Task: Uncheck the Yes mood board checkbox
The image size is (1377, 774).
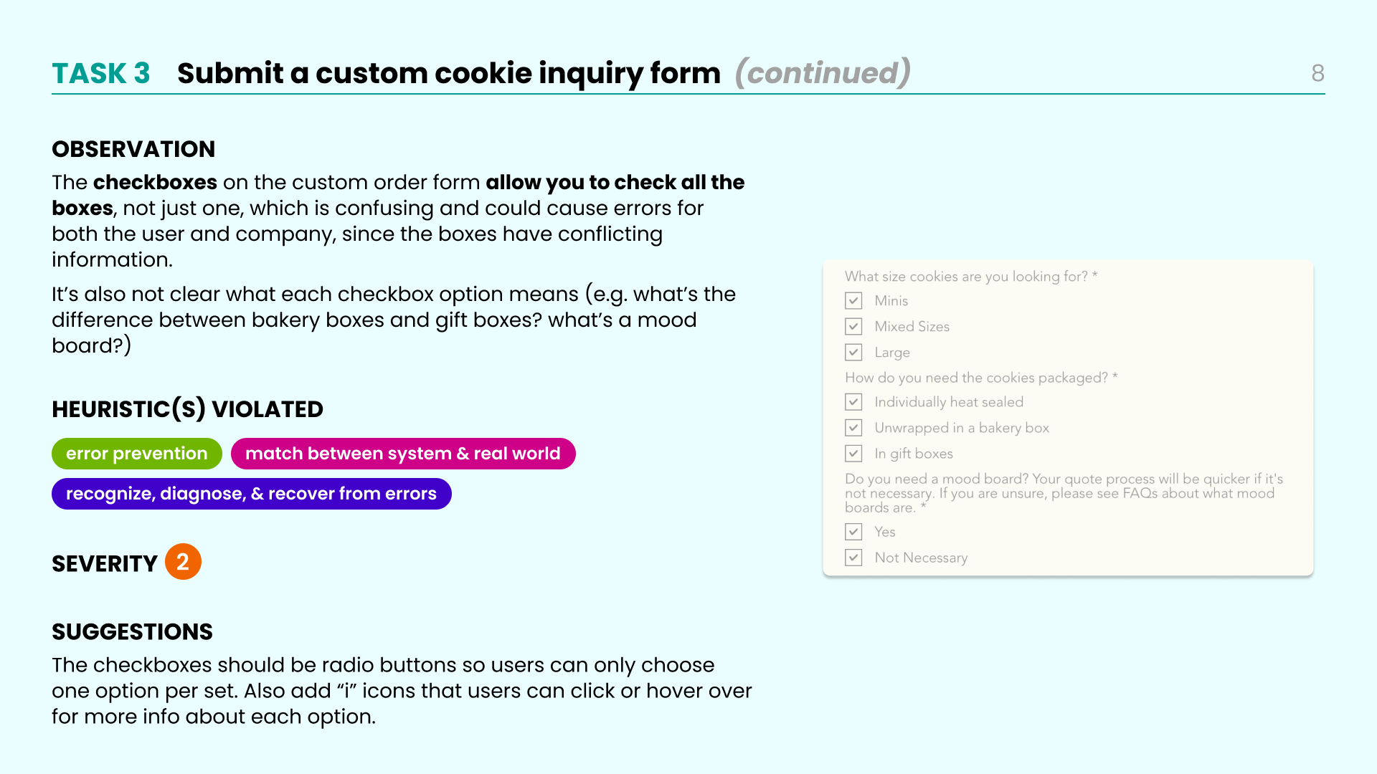Action: pos(853,532)
